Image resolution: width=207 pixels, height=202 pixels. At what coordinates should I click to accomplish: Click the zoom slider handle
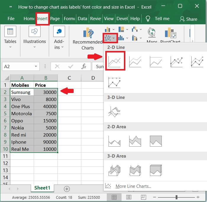177,197
